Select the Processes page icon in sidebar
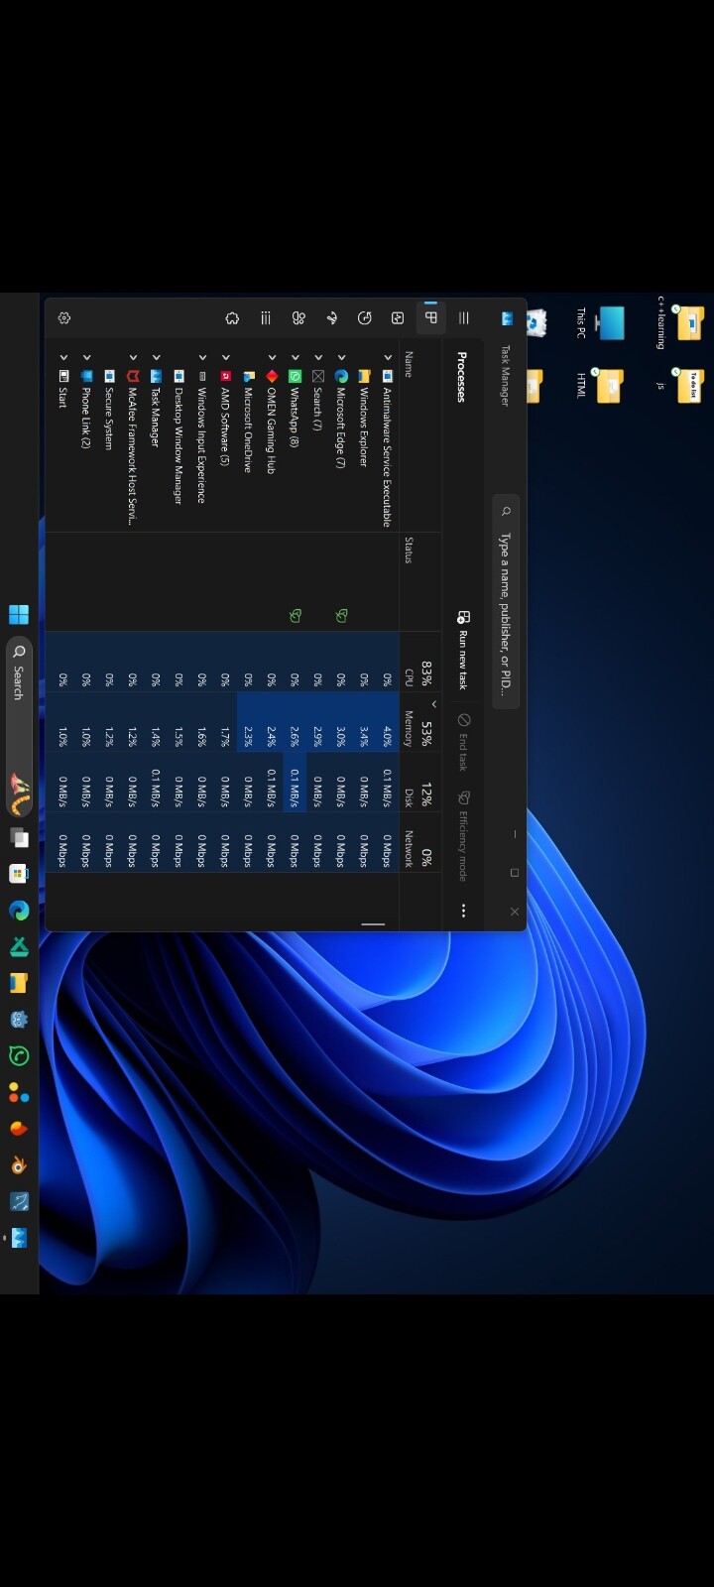The height and width of the screenshot is (1587, 714). pos(430,318)
